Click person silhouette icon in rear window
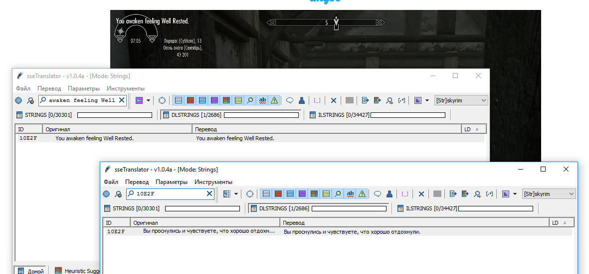Viewport: 589px width, 274px height. tap(301, 100)
